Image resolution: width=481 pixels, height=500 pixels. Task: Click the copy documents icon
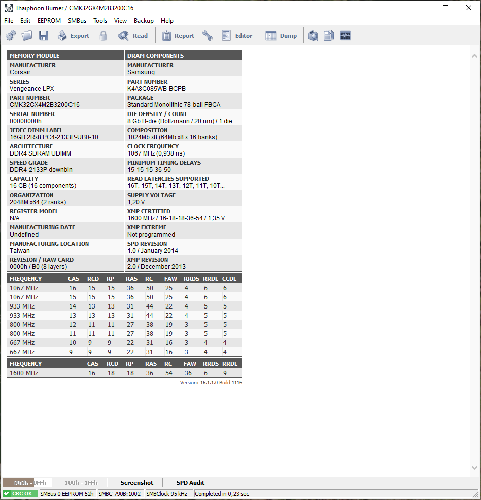329,35
